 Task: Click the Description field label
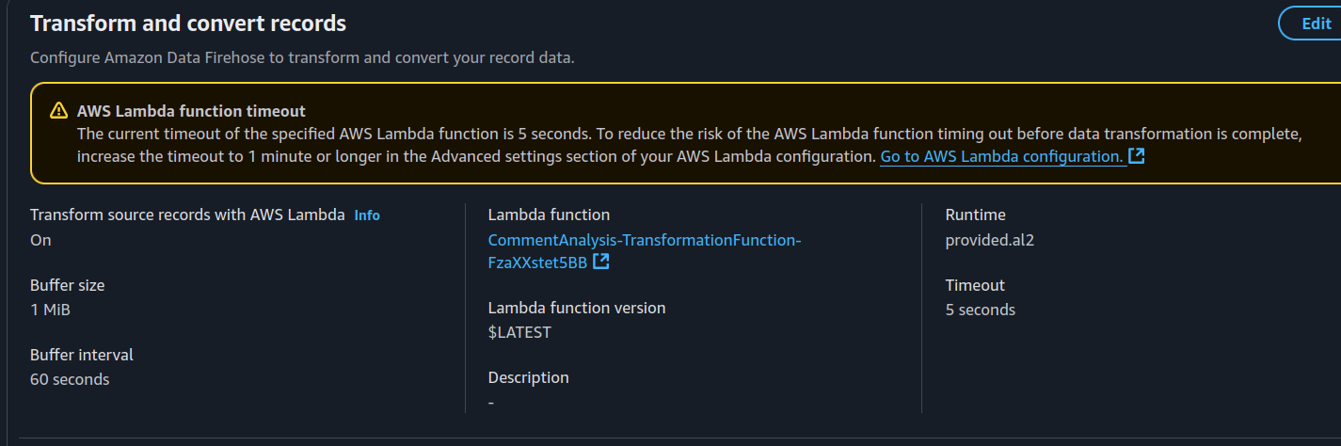pyautogui.click(x=528, y=377)
